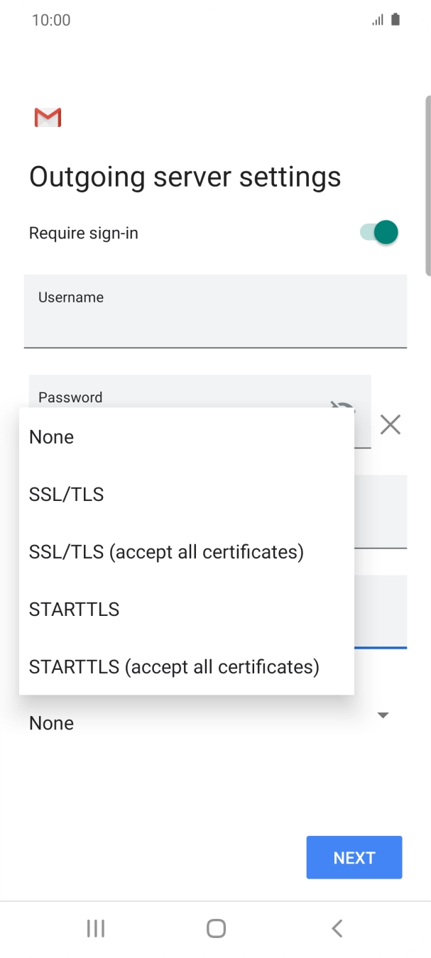Expand the security type dropdown arrow
Screen dimensions: 431x958
pos(383,715)
